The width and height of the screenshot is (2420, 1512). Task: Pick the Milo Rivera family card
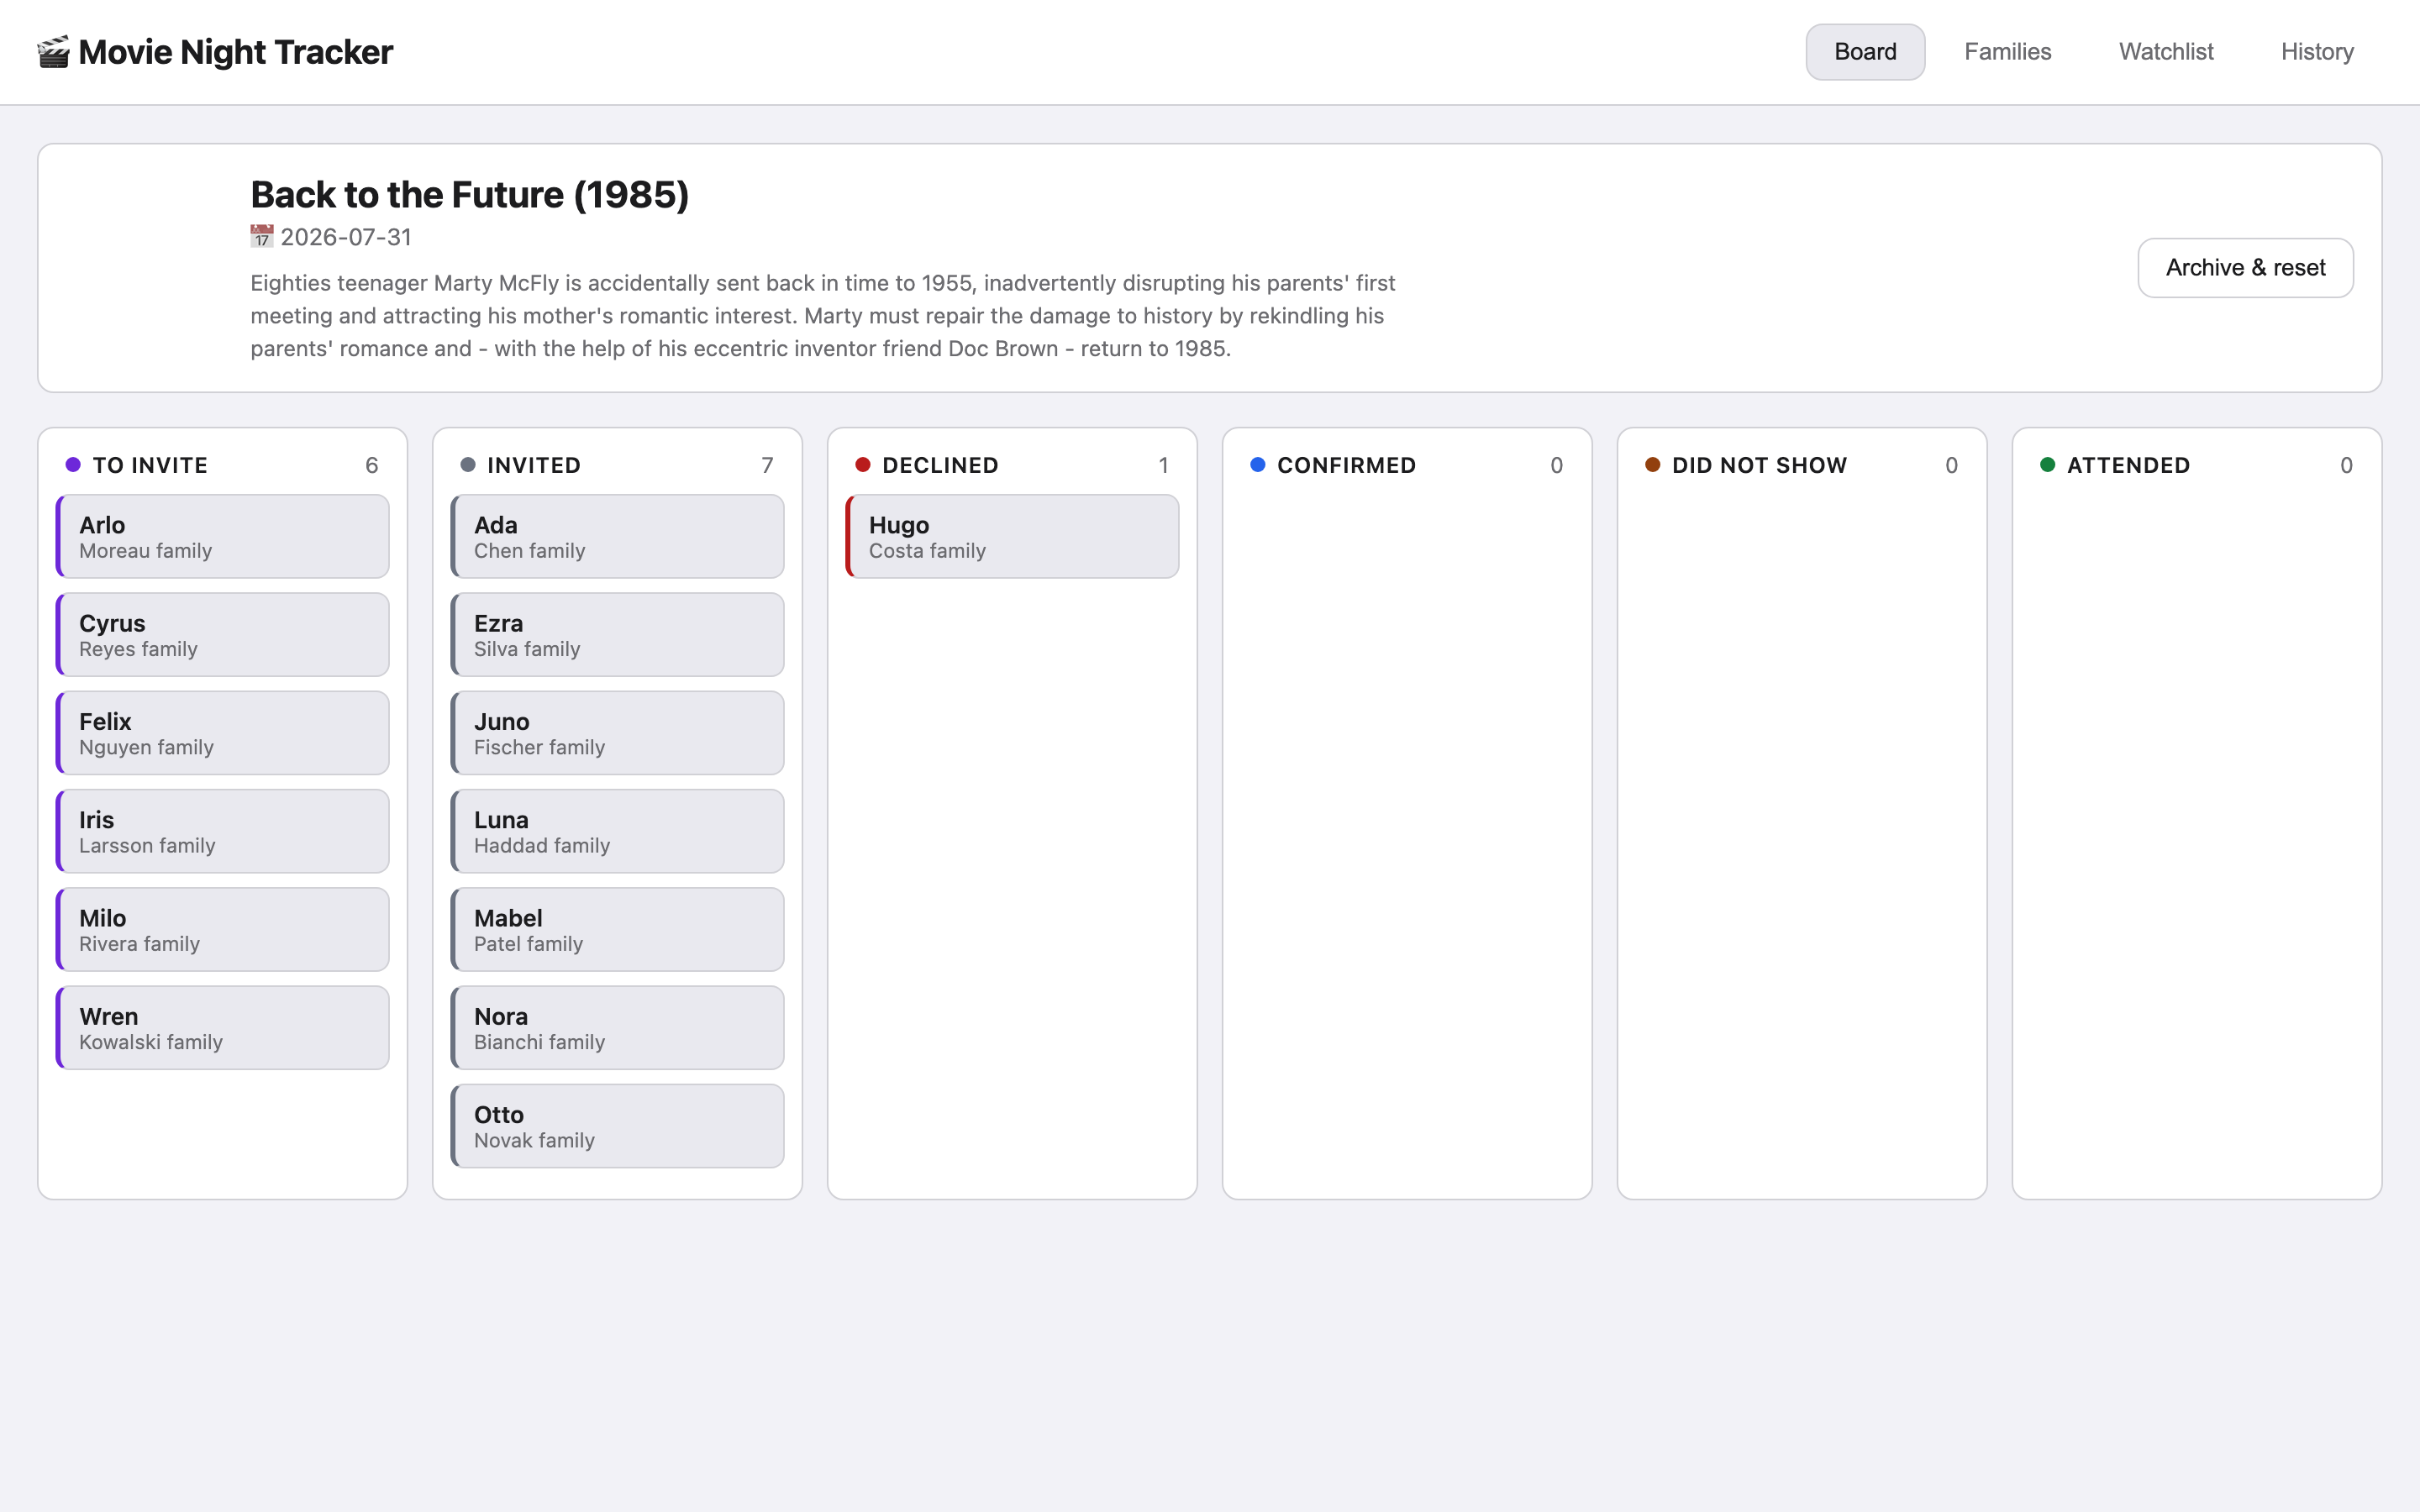click(223, 930)
